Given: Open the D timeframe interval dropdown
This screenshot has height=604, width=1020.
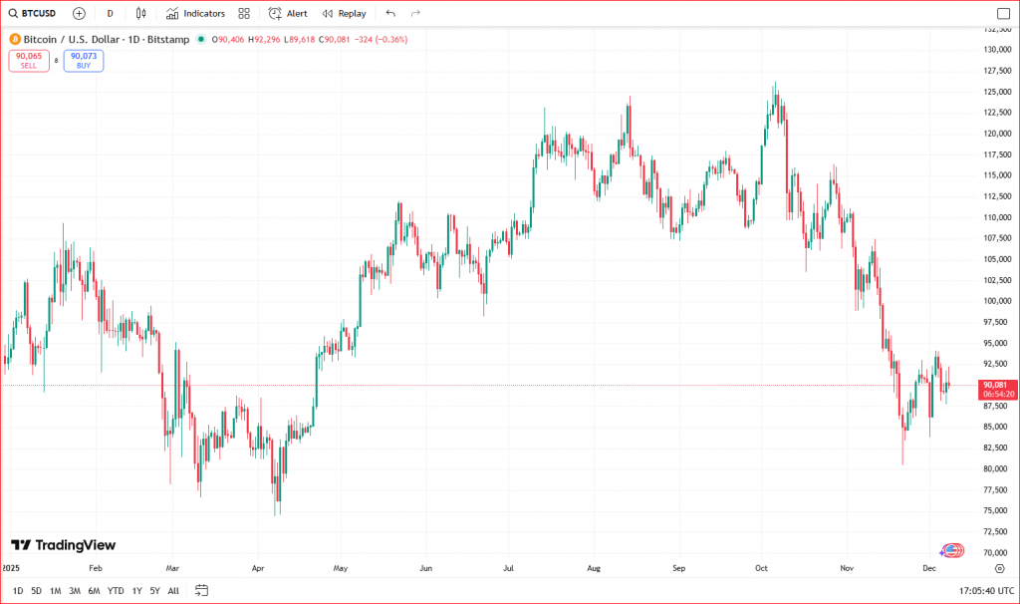Looking at the screenshot, I should pos(110,14).
